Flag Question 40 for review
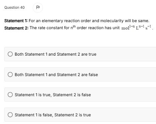 (x=38, y=8)
